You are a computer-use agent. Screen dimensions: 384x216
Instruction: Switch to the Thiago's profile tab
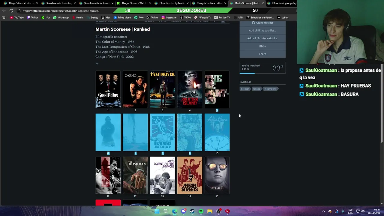pos(209,3)
